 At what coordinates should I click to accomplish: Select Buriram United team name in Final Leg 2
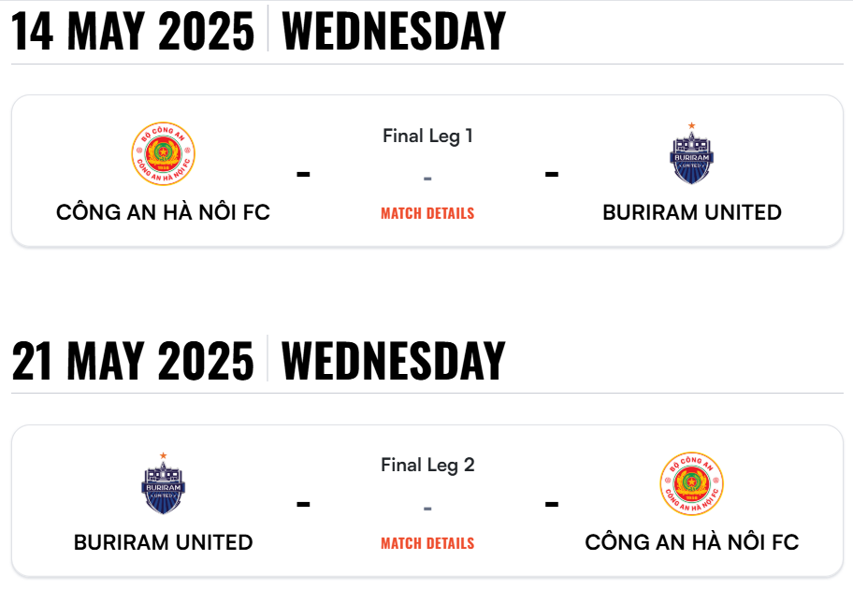coord(163,542)
